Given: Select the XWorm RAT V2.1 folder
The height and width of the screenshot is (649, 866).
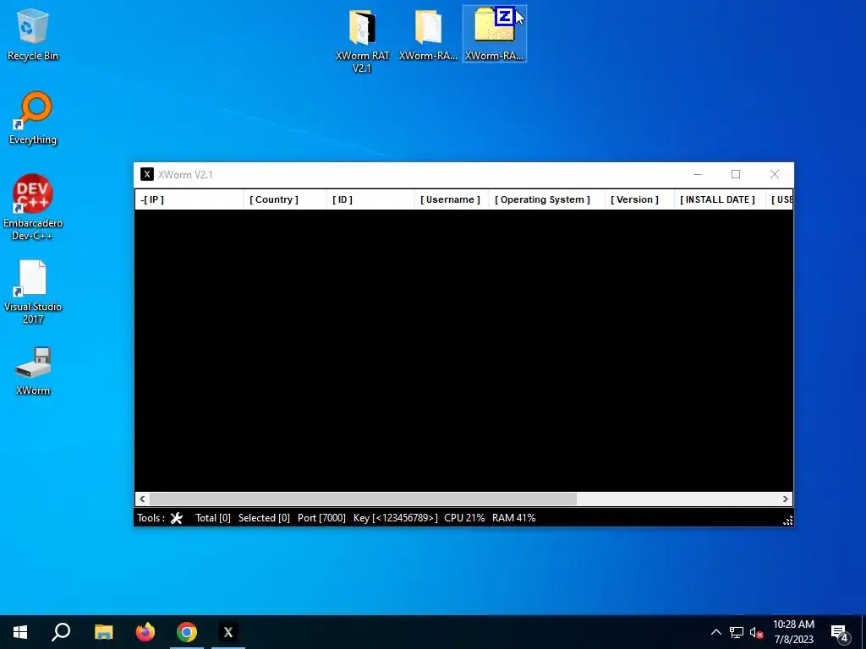Looking at the screenshot, I should pos(362,41).
